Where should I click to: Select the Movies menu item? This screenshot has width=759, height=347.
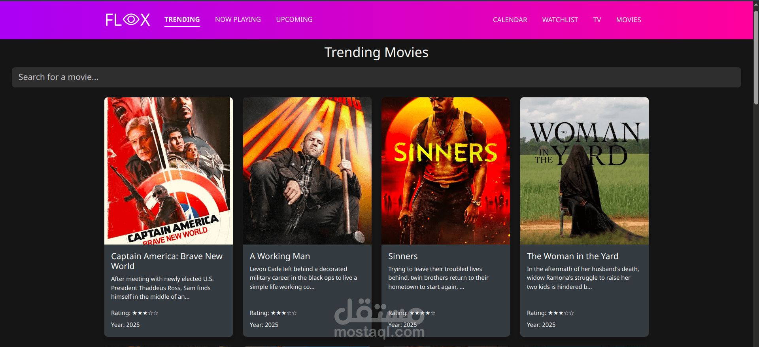(629, 20)
